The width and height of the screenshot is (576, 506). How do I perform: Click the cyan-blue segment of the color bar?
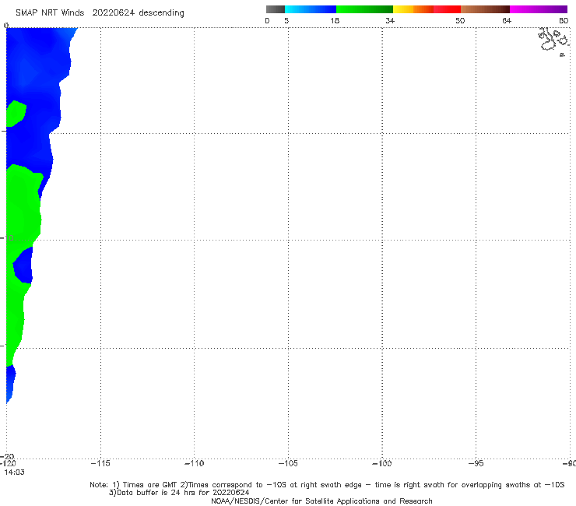click(311, 9)
